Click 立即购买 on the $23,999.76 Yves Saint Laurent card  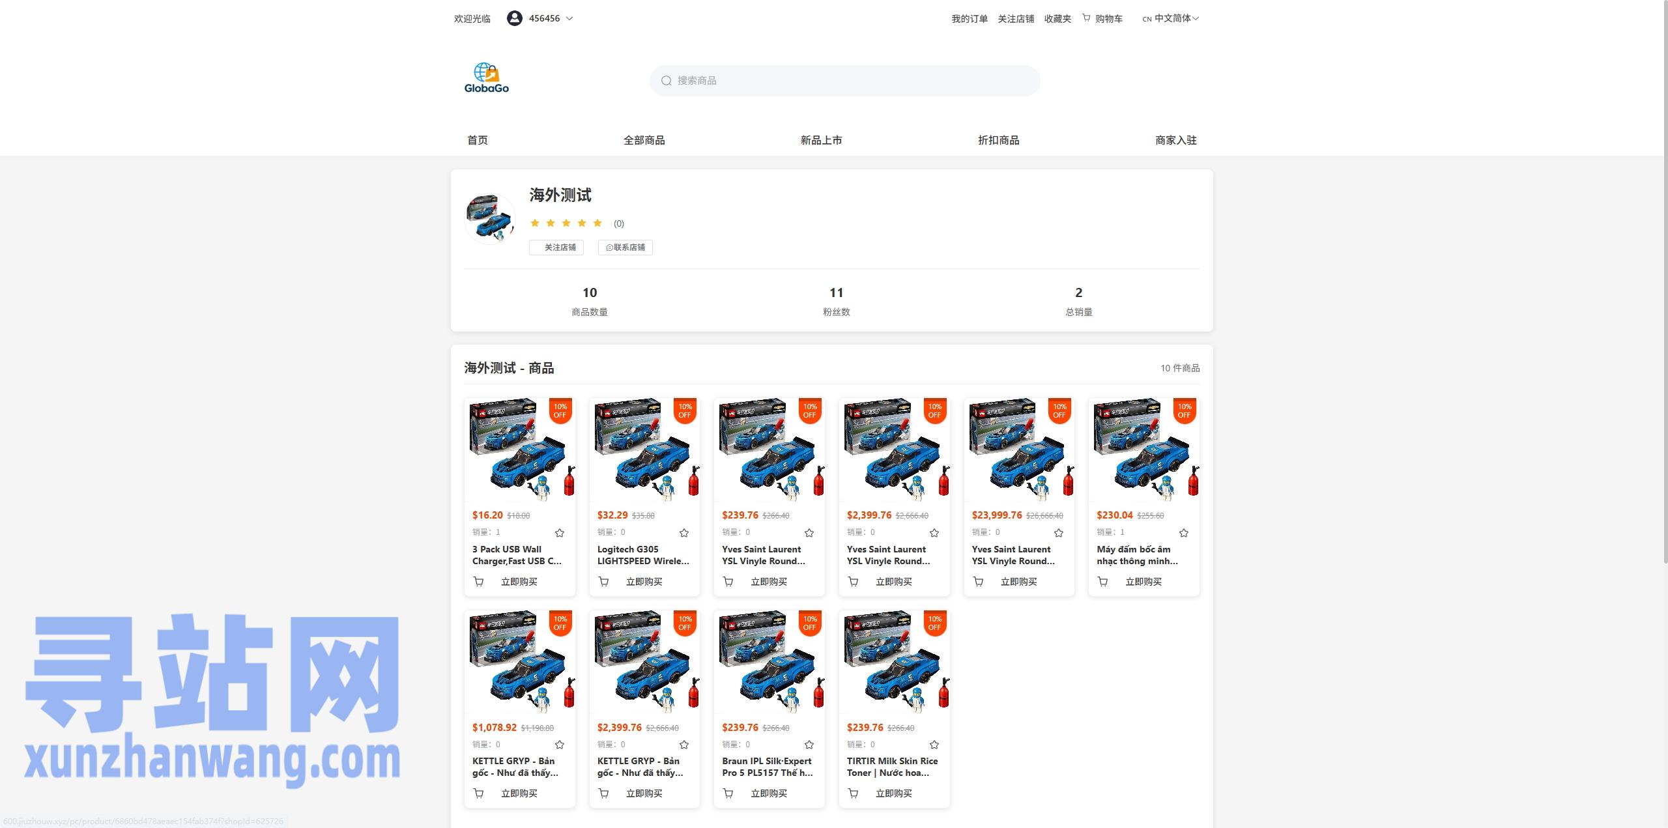click(1019, 582)
